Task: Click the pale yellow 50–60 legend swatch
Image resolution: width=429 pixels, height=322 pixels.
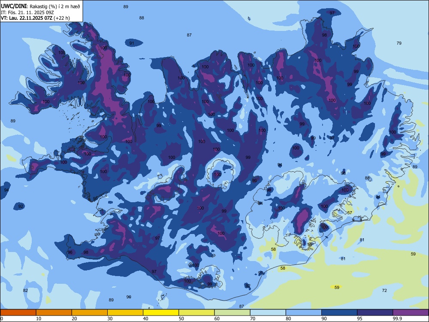Action: click(x=196, y=313)
